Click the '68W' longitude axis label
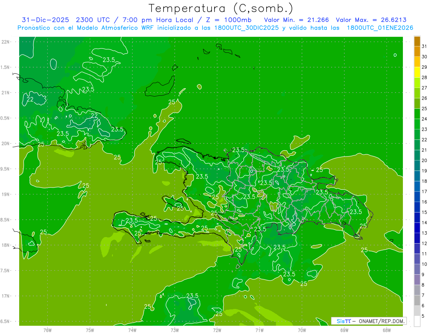 coord(386,330)
